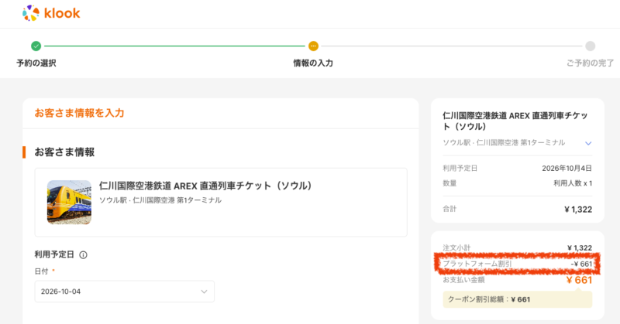Click the お客さま情報を入力 heading
The height and width of the screenshot is (324, 620).
coord(80,113)
